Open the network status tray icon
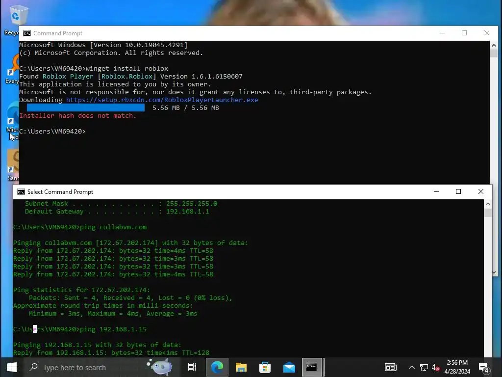Screen dimensions: 502x377 point(424,367)
